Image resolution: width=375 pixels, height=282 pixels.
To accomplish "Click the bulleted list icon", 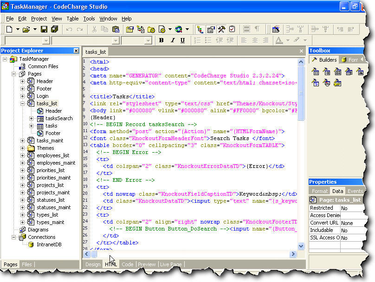I will [208, 40].
